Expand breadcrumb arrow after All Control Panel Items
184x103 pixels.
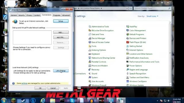(101, 8)
